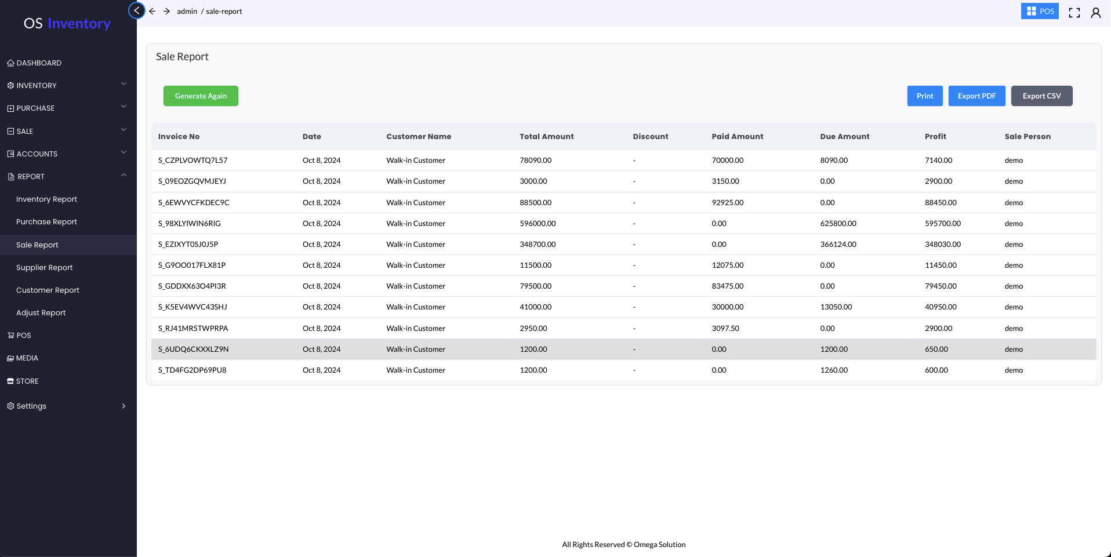Select invoice row S_CZPLVOWTQ7L57
The image size is (1111, 557).
[x=193, y=161]
